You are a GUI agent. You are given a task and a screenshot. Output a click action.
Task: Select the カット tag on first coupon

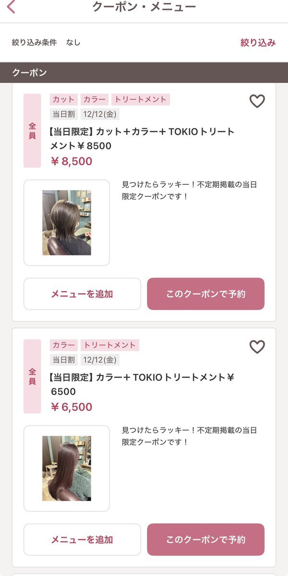click(x=63, y=99)
